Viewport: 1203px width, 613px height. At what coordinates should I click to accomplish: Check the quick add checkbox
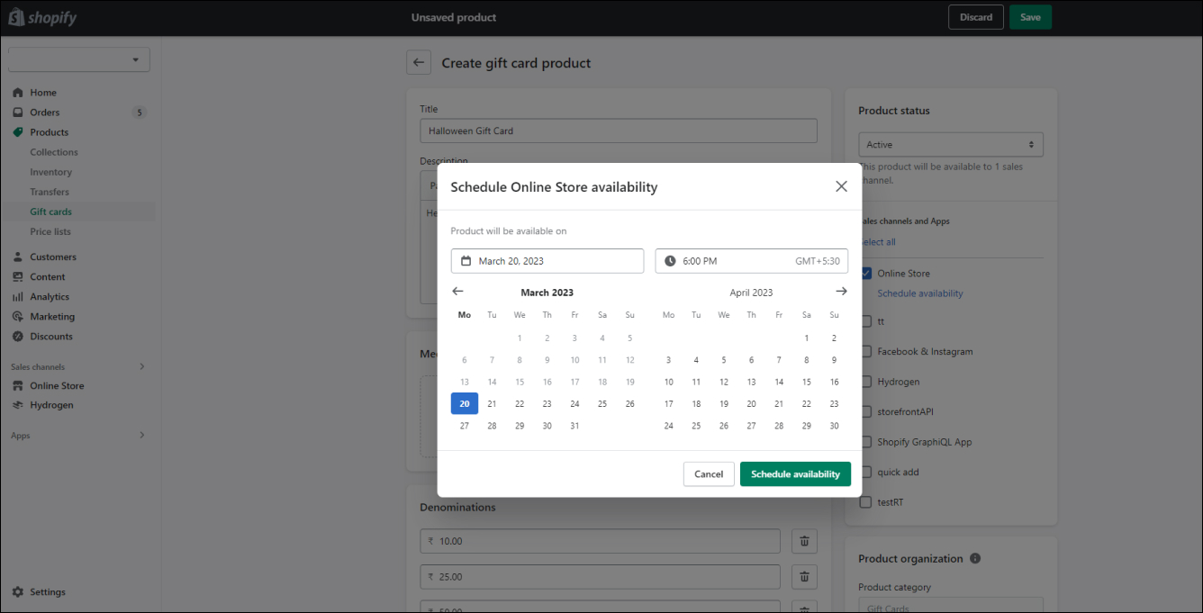(x=866, y=472)
